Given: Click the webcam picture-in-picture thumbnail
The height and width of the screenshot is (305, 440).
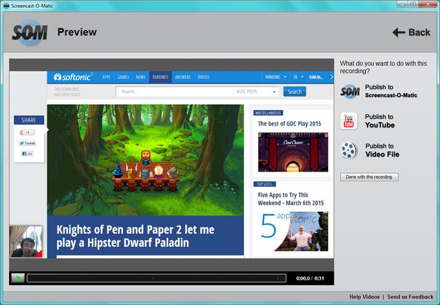Looking at the screenshot, I should tap(26, 242).
